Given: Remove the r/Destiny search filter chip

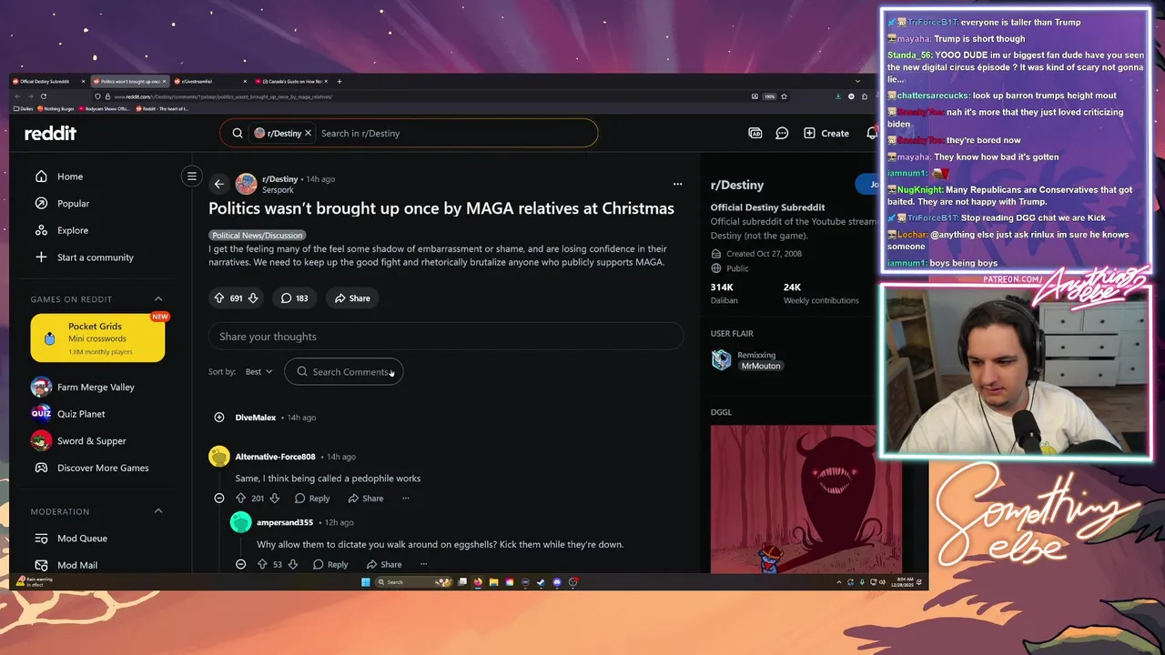Looking at the screenshot, I should pos(308,133).
